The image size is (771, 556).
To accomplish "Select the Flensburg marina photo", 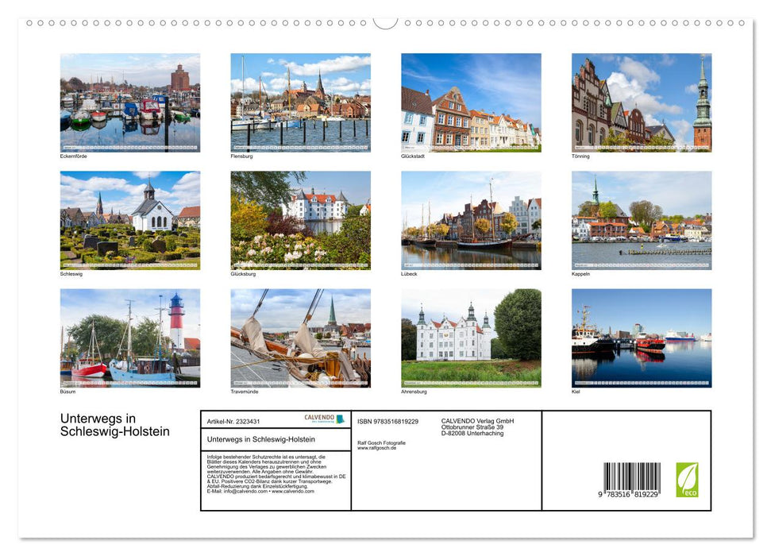I will [x=300, y=102].
